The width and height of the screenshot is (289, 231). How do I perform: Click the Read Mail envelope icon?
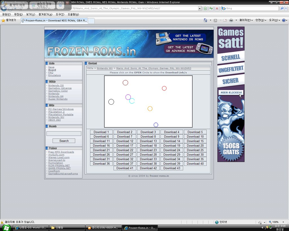(x=225, y=20)
